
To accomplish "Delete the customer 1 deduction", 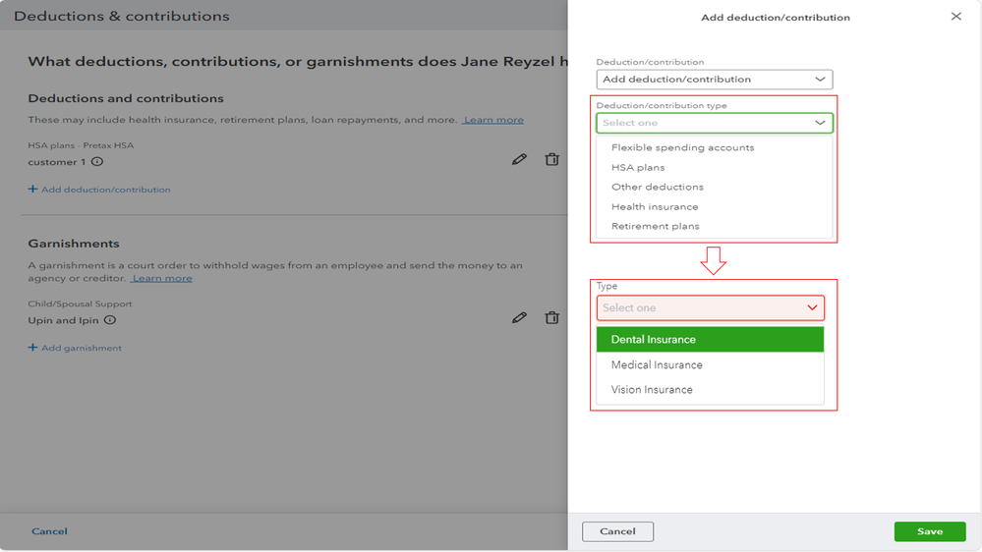I will [552, 159].
